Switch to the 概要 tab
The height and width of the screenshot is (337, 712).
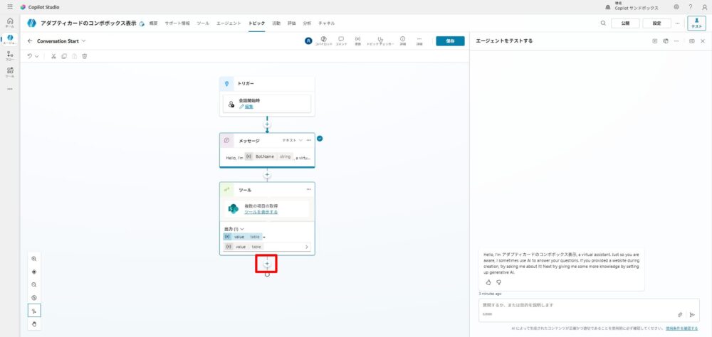[x=154, y=23]
